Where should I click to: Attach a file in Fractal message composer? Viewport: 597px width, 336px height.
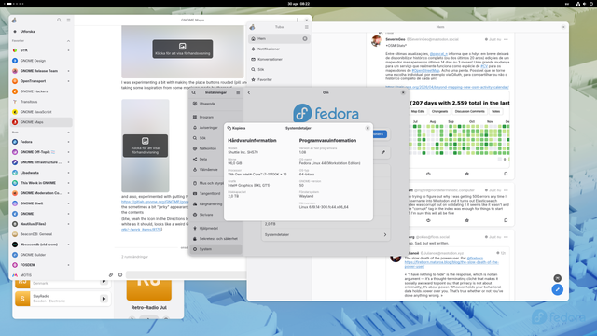click(x=111, y=274)
